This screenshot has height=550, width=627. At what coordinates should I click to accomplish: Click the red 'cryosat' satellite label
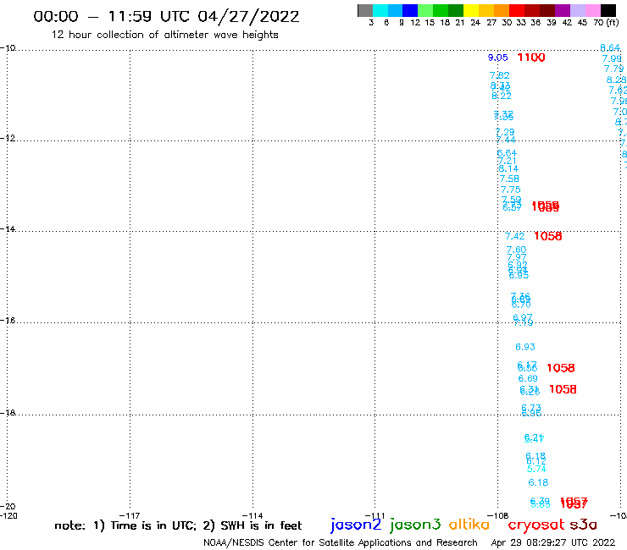tap(535, 525)
